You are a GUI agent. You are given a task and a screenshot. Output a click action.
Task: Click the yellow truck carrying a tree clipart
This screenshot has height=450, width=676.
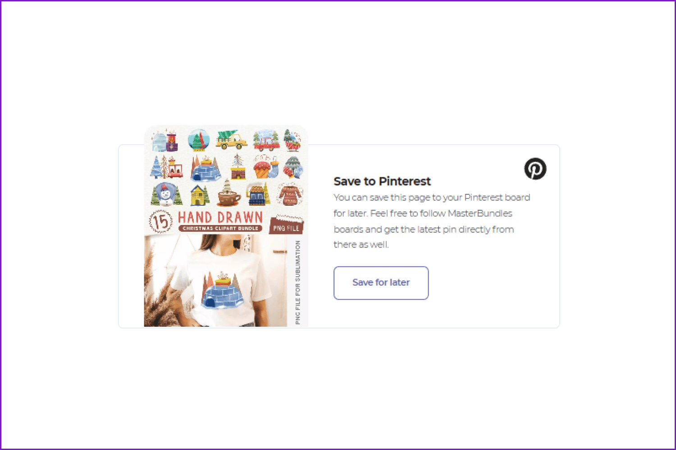[231, 140]
